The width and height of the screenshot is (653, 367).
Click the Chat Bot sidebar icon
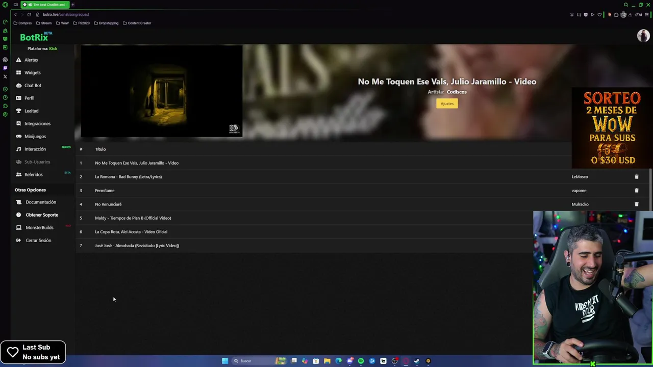19,86
